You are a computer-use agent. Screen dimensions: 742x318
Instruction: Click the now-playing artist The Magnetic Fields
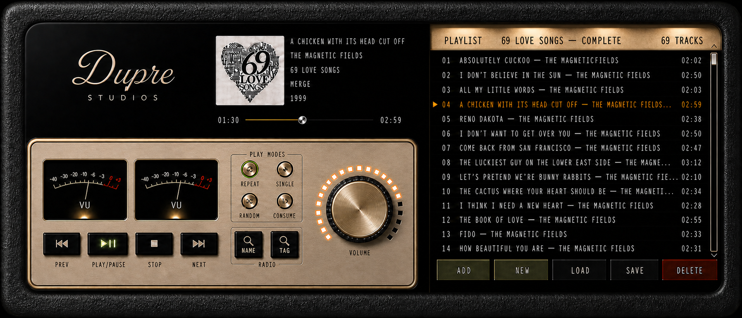(x=327, y=56)
